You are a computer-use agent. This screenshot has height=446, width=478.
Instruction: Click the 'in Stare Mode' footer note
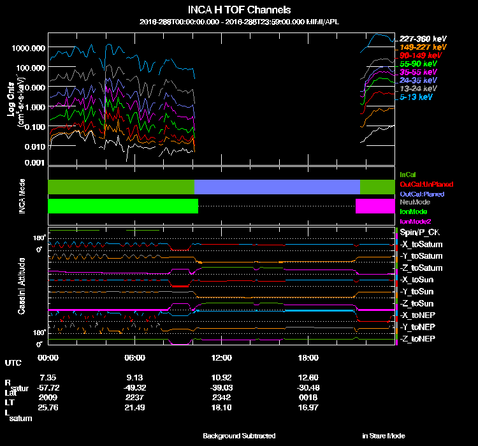point(384,436)
